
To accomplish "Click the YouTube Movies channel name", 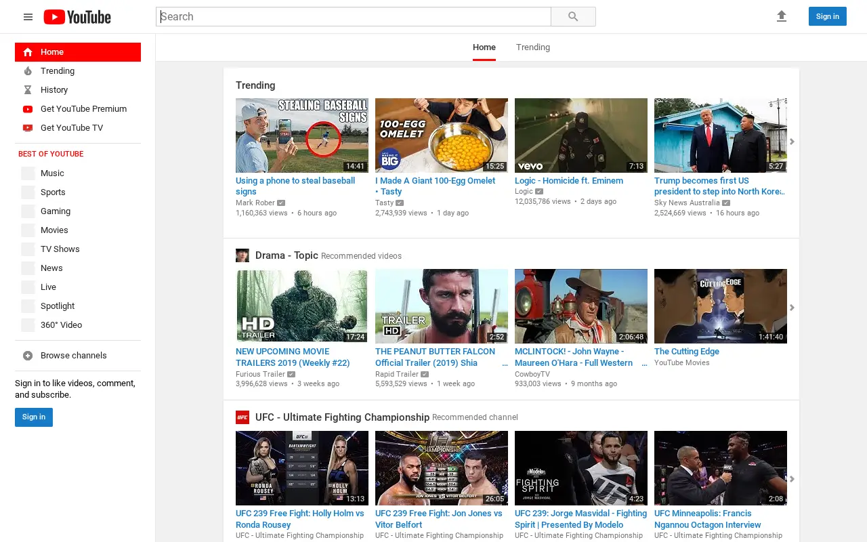I will tap(682, 362).
